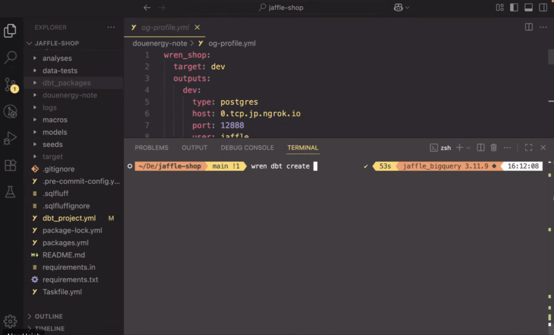Open the new terminal launch profile dropdown

pyautogui.click(x=469, y=148)
